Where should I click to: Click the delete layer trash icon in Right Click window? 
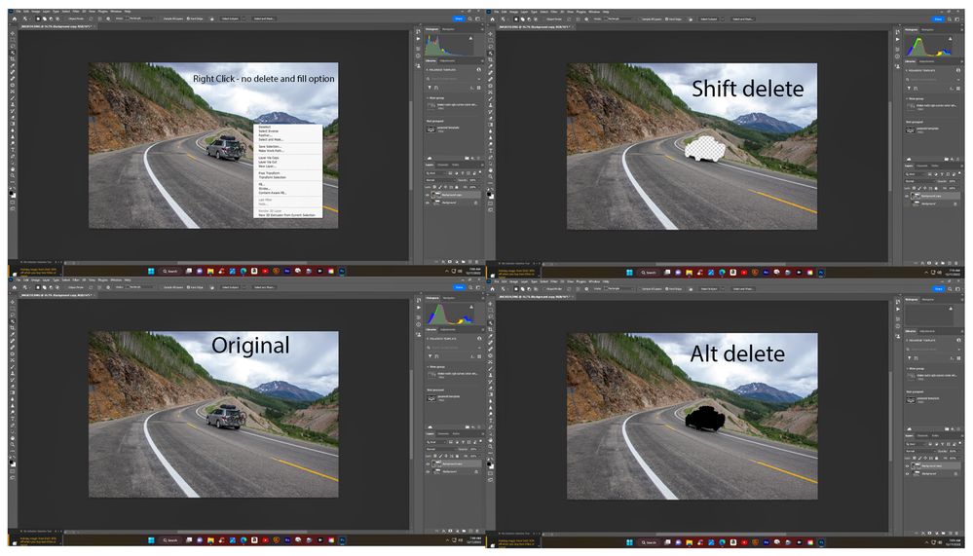click(x=476, y=262)
